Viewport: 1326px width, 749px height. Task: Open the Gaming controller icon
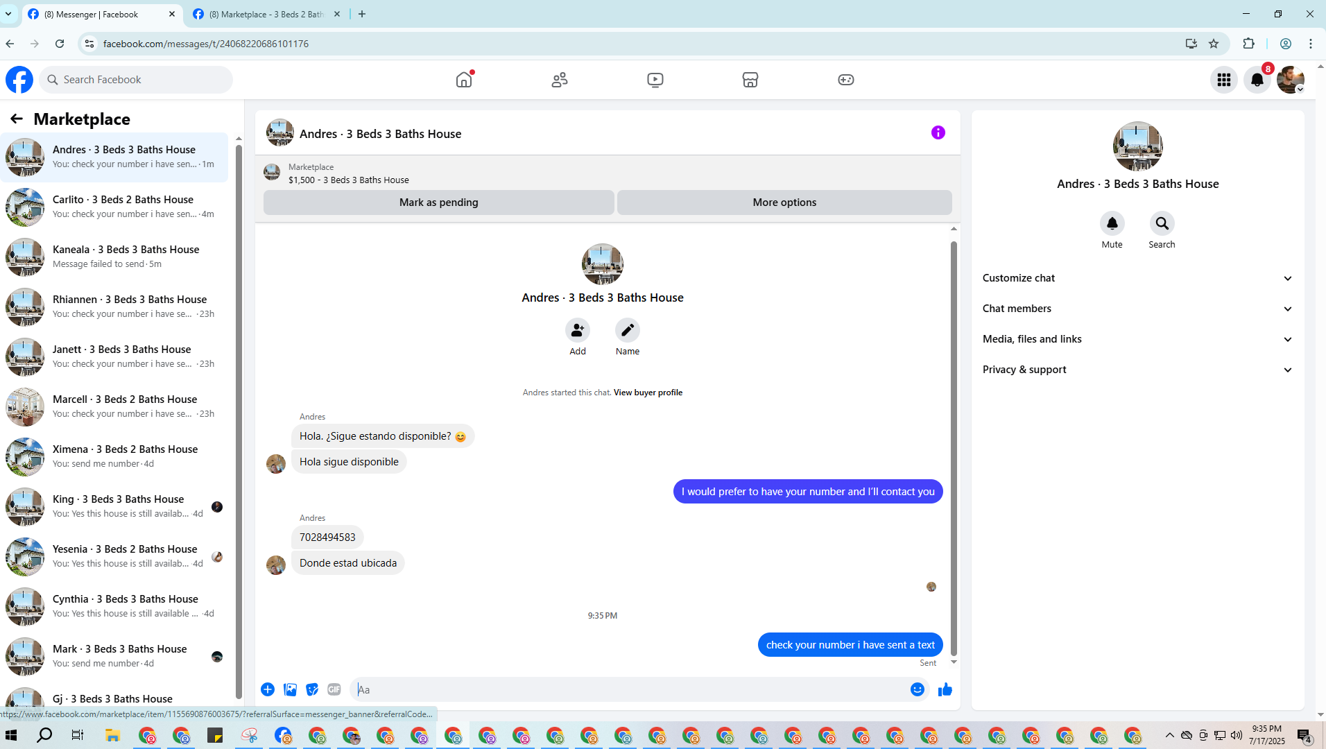(x=846, y=80)
